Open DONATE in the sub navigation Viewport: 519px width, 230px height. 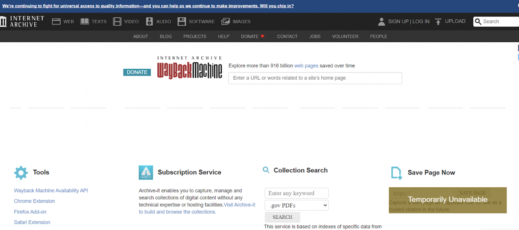[x=250, y=37]
